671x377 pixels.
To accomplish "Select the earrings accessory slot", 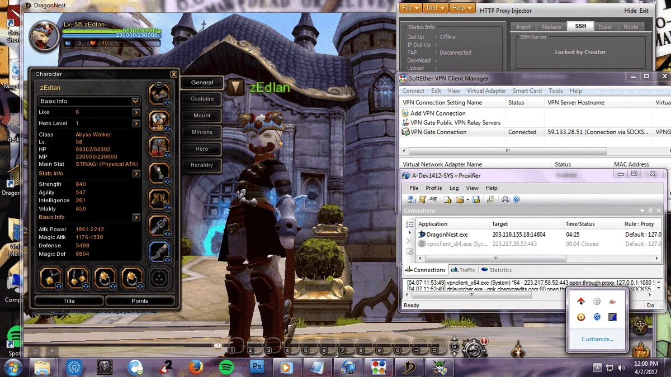I will (x=78, y=278).
